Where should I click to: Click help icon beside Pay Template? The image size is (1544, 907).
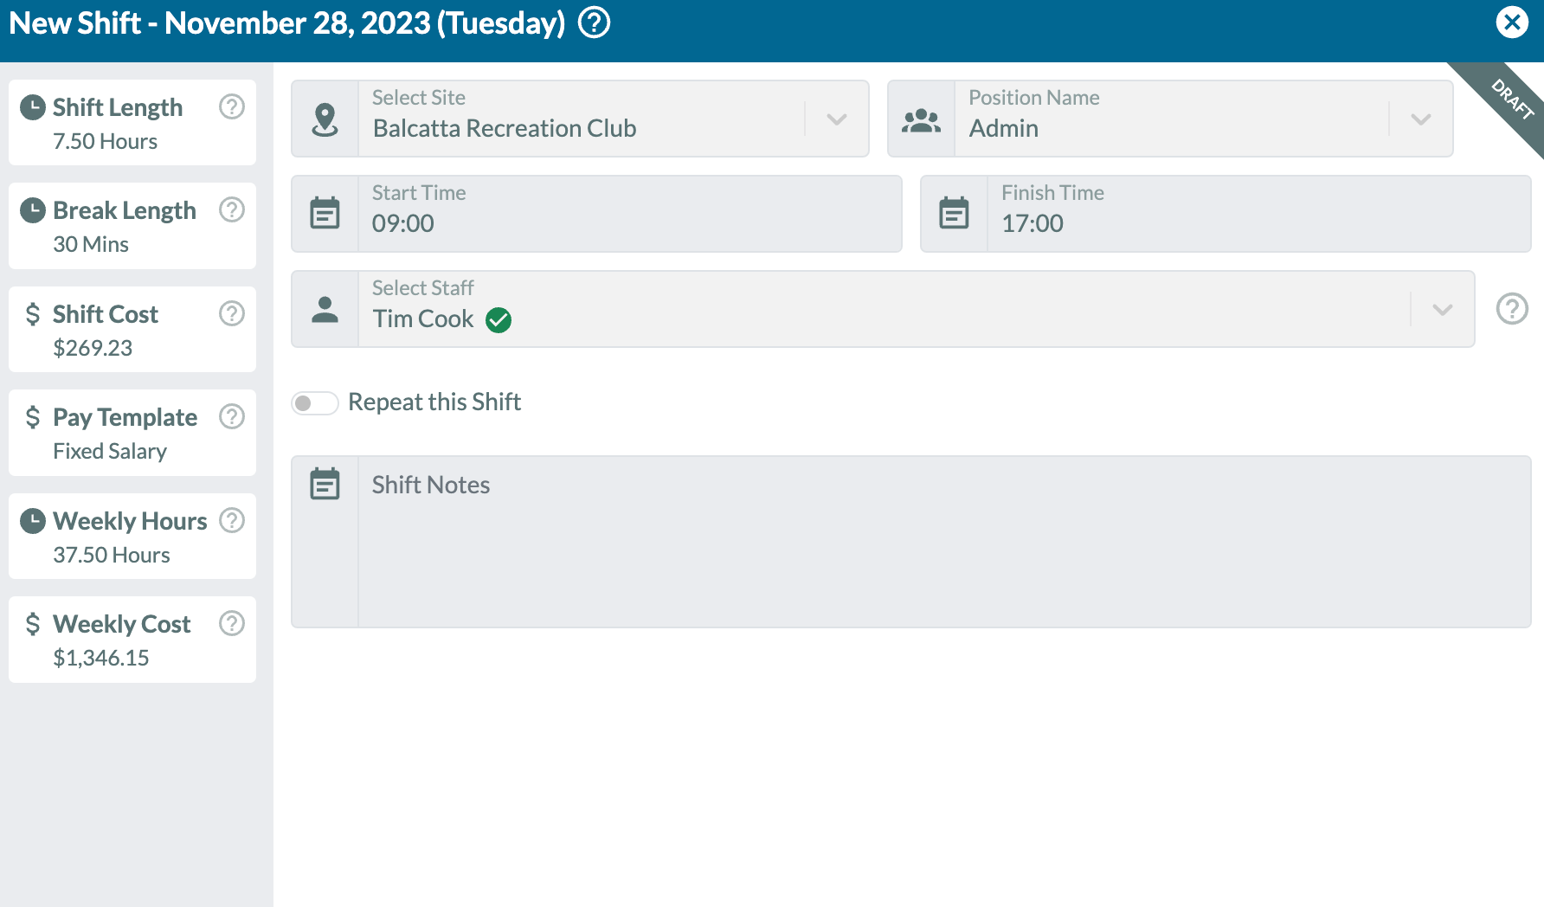pyautogui.click(x=232, y=416)
